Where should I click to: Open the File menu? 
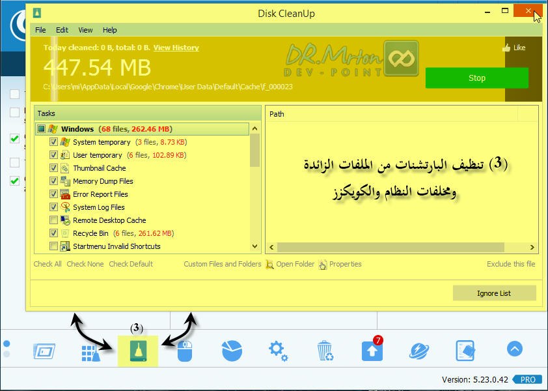[40, 30]
